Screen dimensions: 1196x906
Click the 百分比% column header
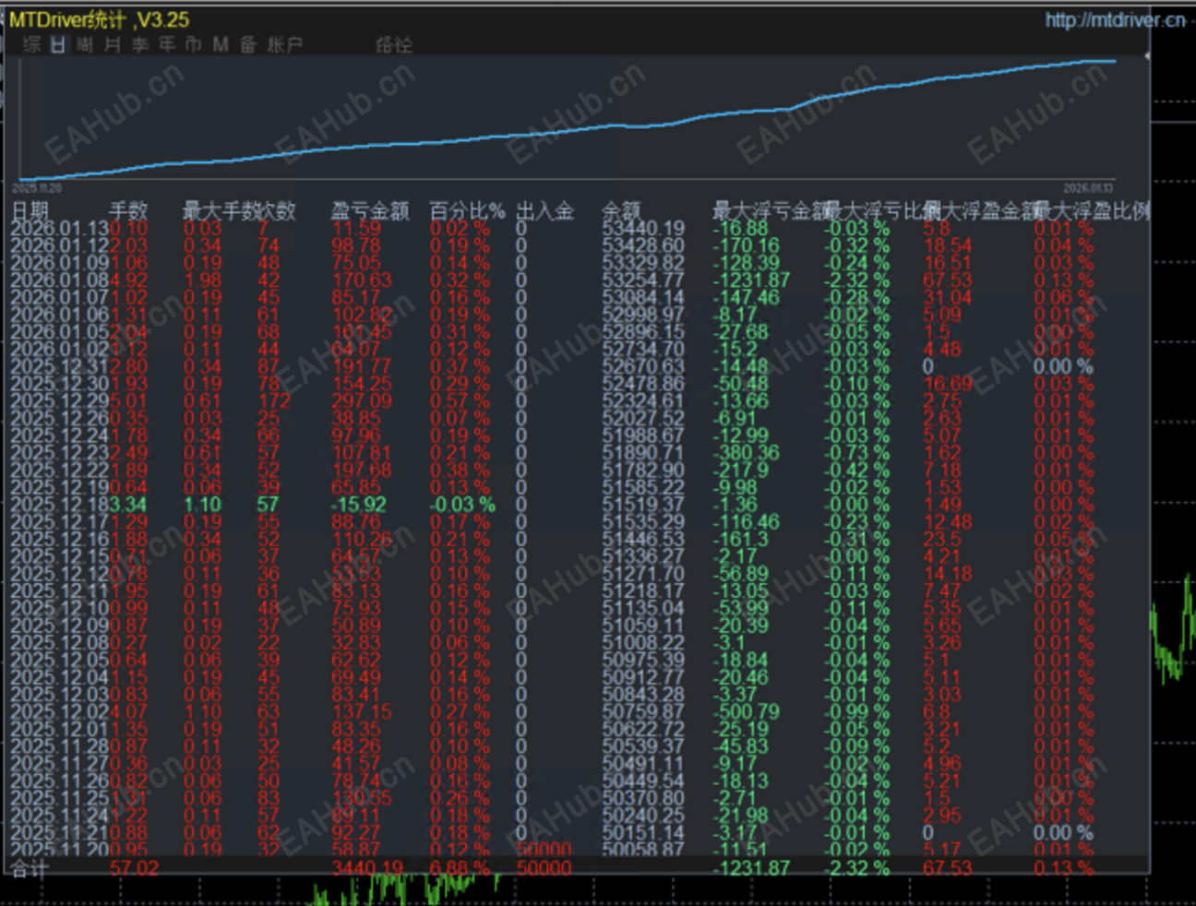467,211
